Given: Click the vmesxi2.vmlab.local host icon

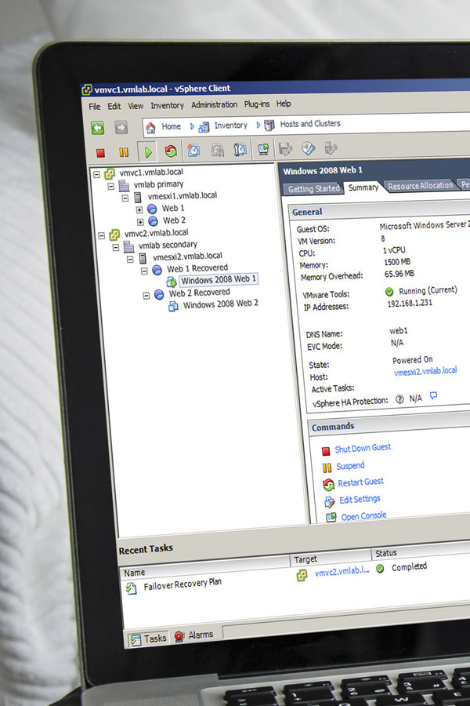Looking at the screenshot, I should pyautogui.click(x=143, y=258).
